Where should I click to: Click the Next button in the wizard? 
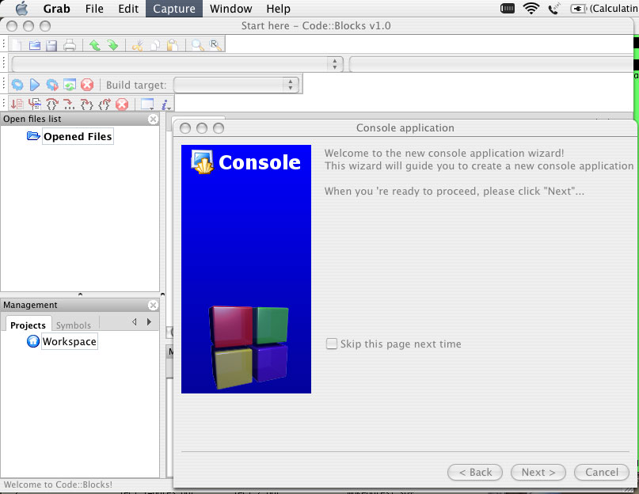pyautogui.click(x=538, y=472)
